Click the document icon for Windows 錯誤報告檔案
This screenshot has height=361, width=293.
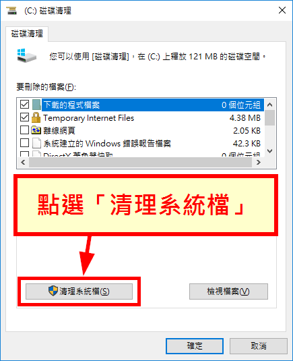[36, 143]
